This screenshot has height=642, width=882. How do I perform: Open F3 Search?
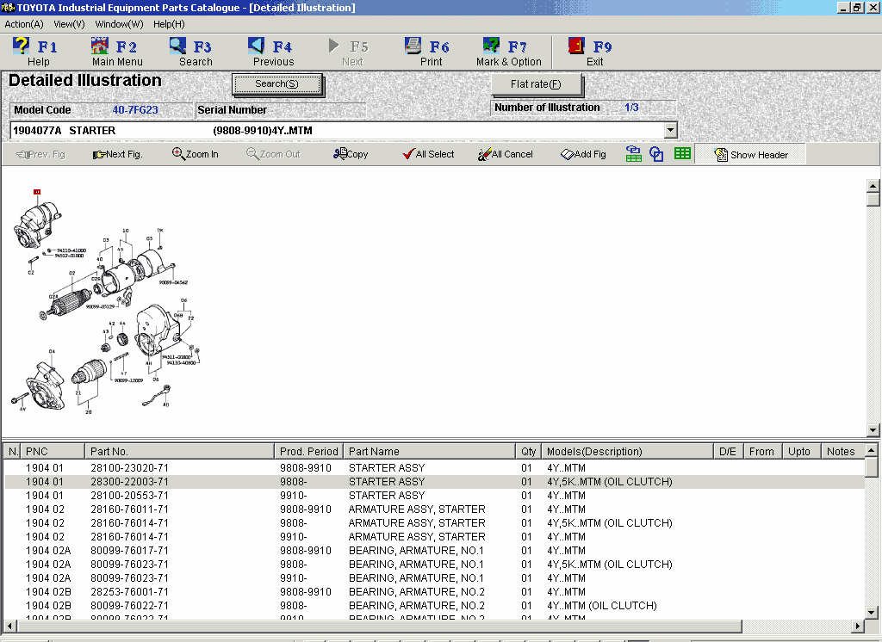(x=193, y=52)
